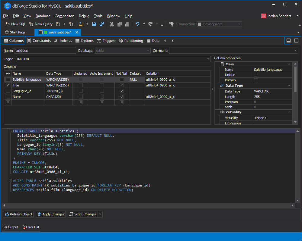
Task: Click the Output panel icon
Action: 5,227
